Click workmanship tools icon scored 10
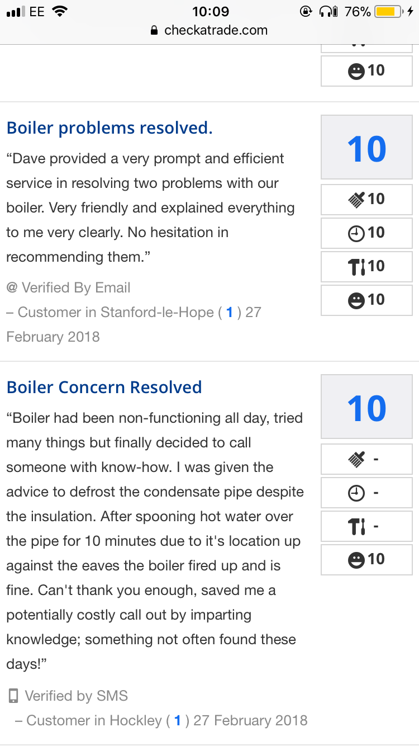 click(x=356, y=266)
